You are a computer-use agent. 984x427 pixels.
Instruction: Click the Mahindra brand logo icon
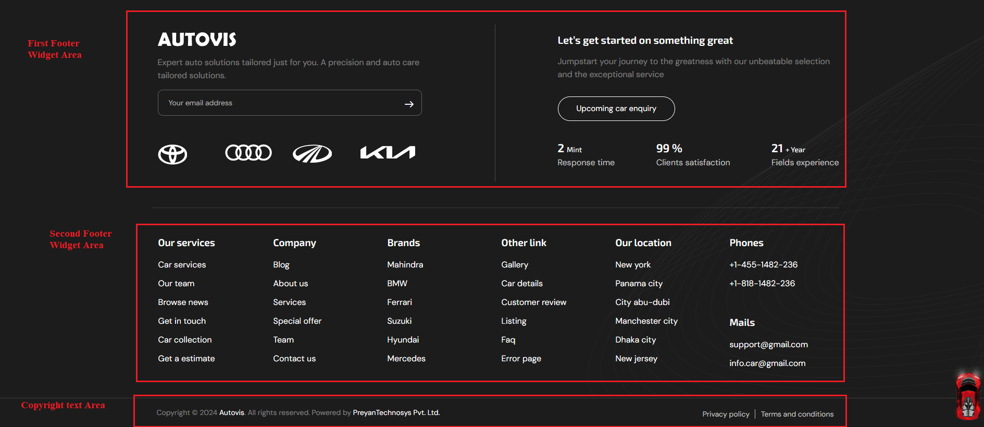312,154
